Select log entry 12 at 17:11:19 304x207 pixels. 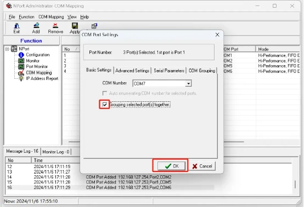tap(43, 166)
